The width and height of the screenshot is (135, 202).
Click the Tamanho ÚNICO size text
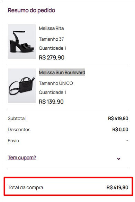(56, 83)
